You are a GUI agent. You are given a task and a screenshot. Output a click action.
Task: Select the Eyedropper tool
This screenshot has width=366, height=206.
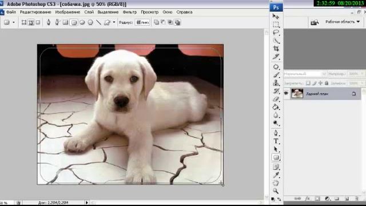pos(276,175)
